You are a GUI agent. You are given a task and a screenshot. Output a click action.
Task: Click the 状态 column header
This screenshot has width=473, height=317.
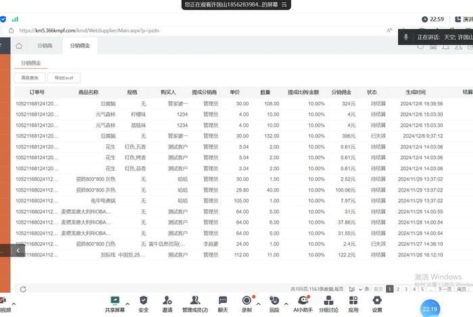click(x=372, y=92)
